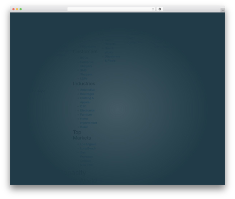Open the DTC industry link
The height and width of the screenshot is (199, 235).
pos(83,106)
